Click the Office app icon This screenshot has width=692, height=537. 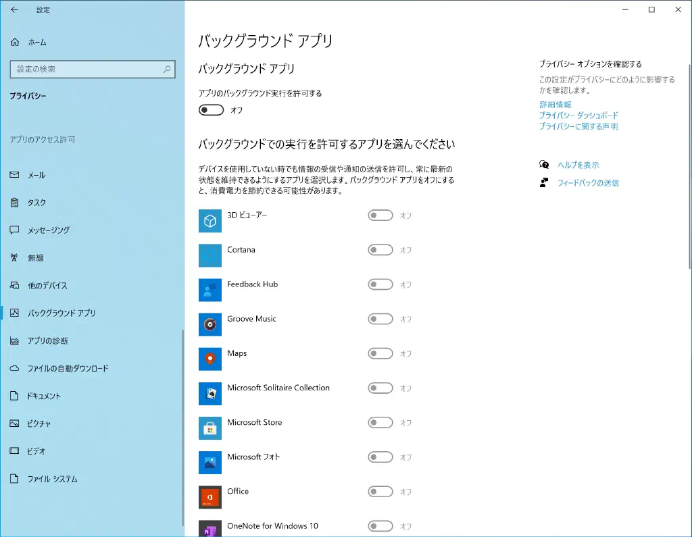[x=210, y=496]
